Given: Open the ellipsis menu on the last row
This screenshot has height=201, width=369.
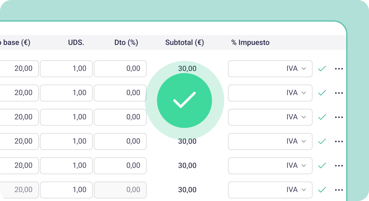Looking at the screenshot, I should 339,190.
